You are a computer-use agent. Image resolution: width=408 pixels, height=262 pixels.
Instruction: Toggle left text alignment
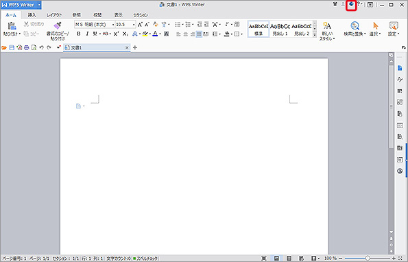178,34
